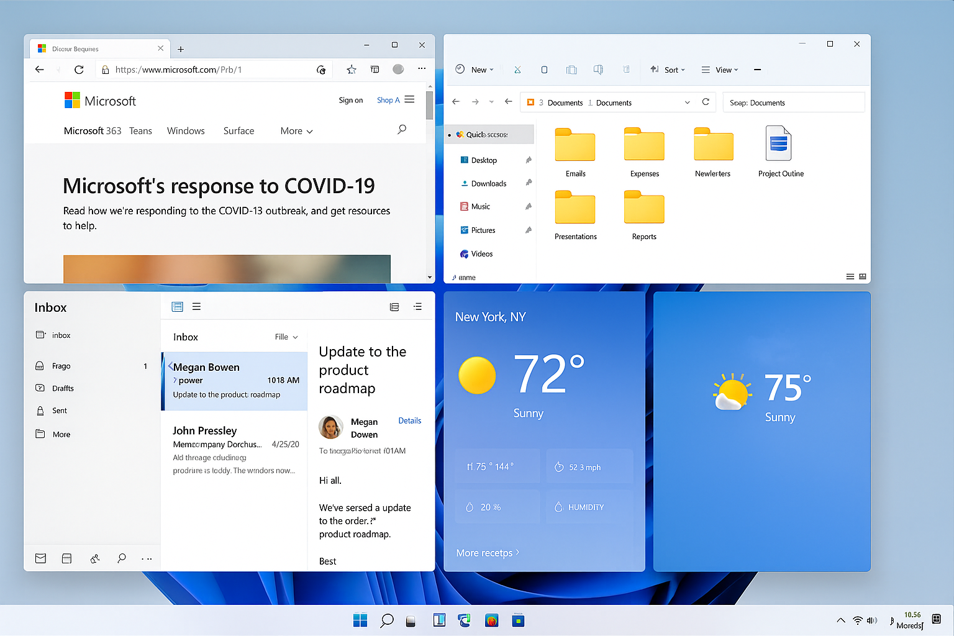The height and width of the screenshot is (636, 954).
Task: Click More recetps in weather widget
Action: (x=488, y=553)
